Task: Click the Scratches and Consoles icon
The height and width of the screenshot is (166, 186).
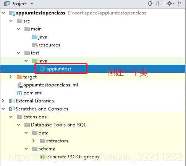Action: tap(12, 109)
